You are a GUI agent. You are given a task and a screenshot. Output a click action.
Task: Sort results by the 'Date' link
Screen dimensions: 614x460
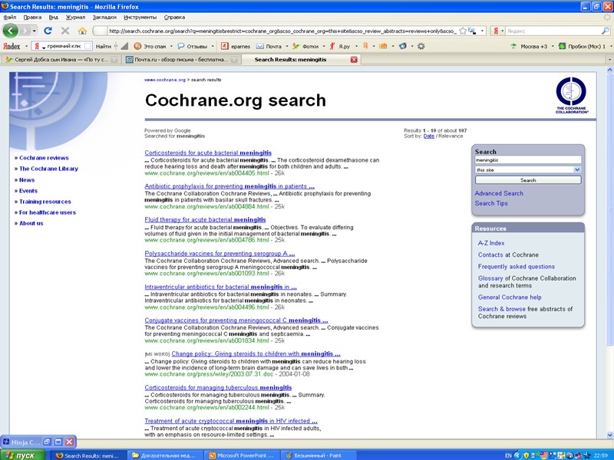[x=429, y=136]
